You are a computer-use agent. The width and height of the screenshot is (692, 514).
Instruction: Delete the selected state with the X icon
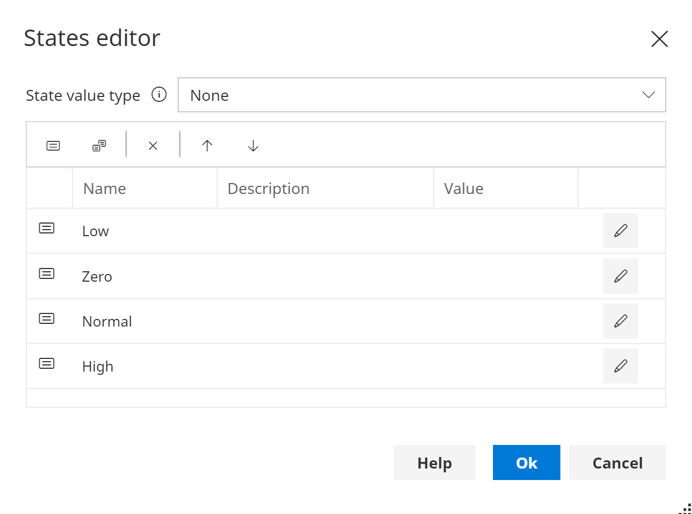(152, 146)
